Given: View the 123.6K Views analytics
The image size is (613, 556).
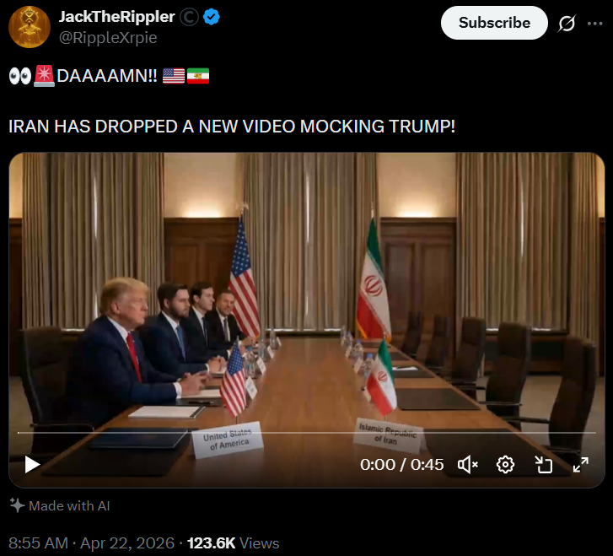Looking at the screenshot, I should click(233, 543).
